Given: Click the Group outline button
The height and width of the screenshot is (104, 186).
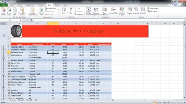Looking at the screenshot, I should [x=129, y=11].
